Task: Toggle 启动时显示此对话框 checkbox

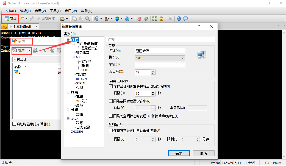Action: pyautogui.click(x=14, y=124)
